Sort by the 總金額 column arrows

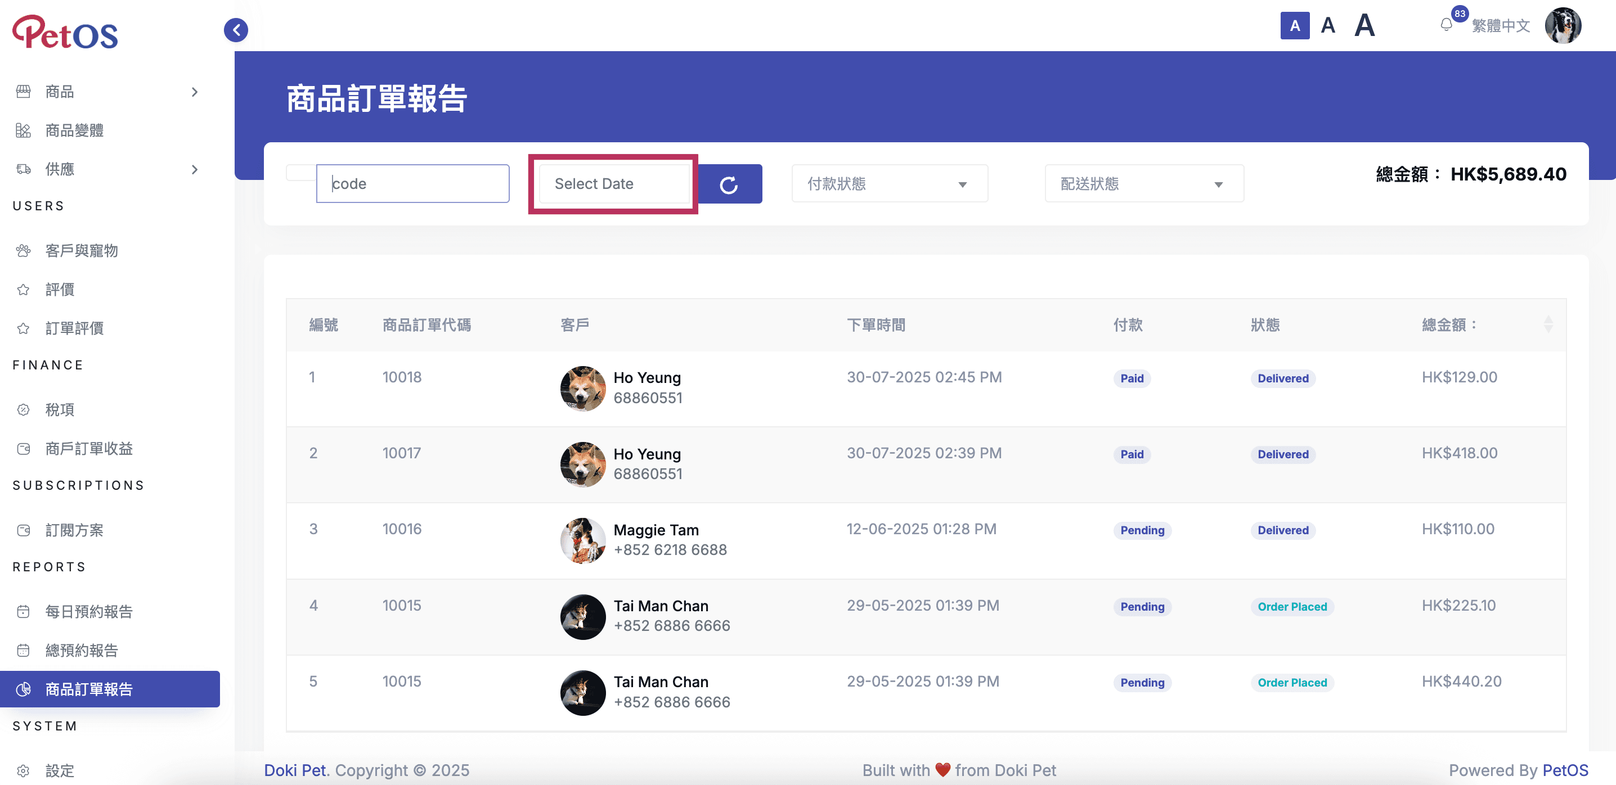(1547, 324)
